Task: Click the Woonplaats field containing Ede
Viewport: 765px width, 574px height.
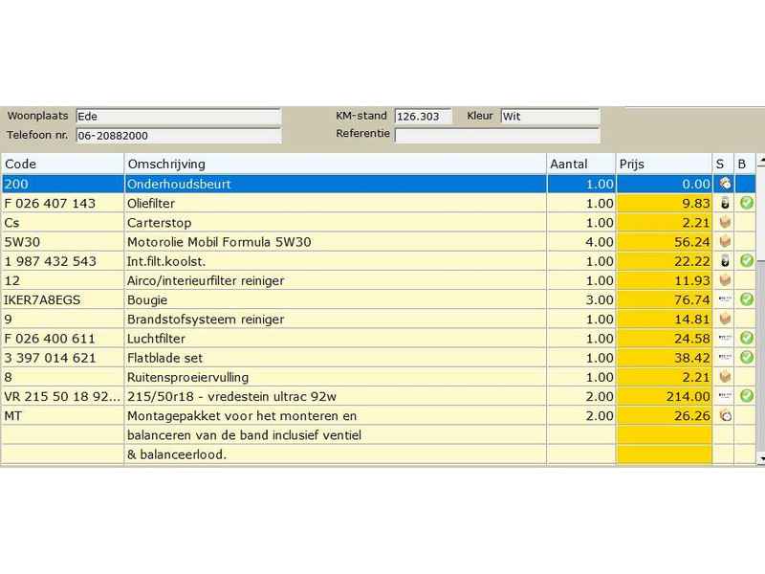Action: [x=179, y=117]
